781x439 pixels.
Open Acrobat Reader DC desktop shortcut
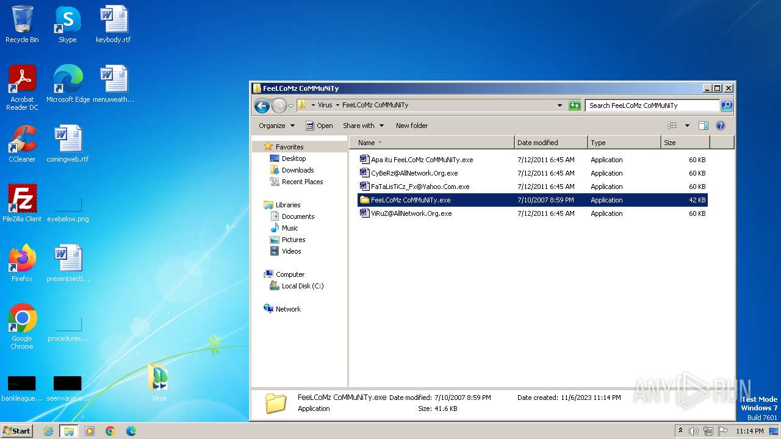(x=22, y=88)
